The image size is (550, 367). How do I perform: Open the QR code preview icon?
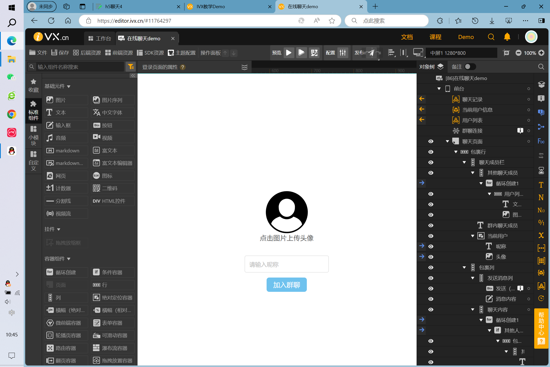314,53
